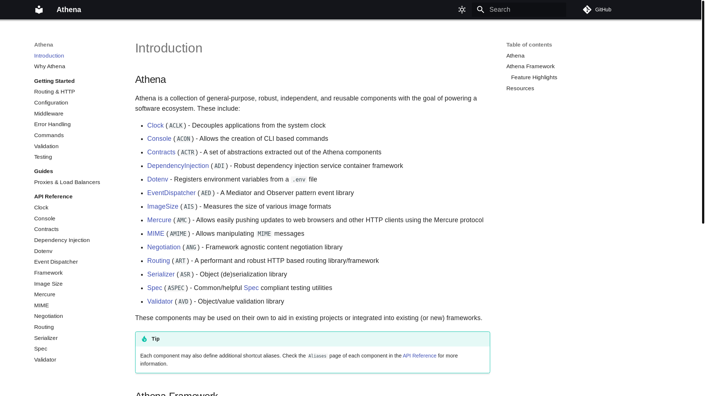
Task: Follow the Spec link before 'compliant testing'
Action: point(251,288)
